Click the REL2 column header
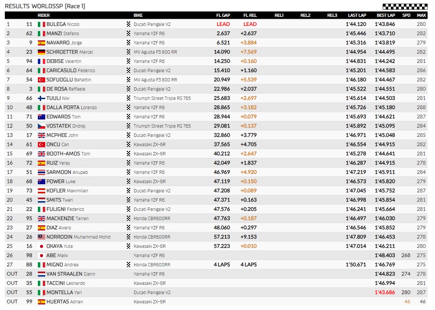Image resolution: width=435 pixels, height=310 pixels. 306,15
